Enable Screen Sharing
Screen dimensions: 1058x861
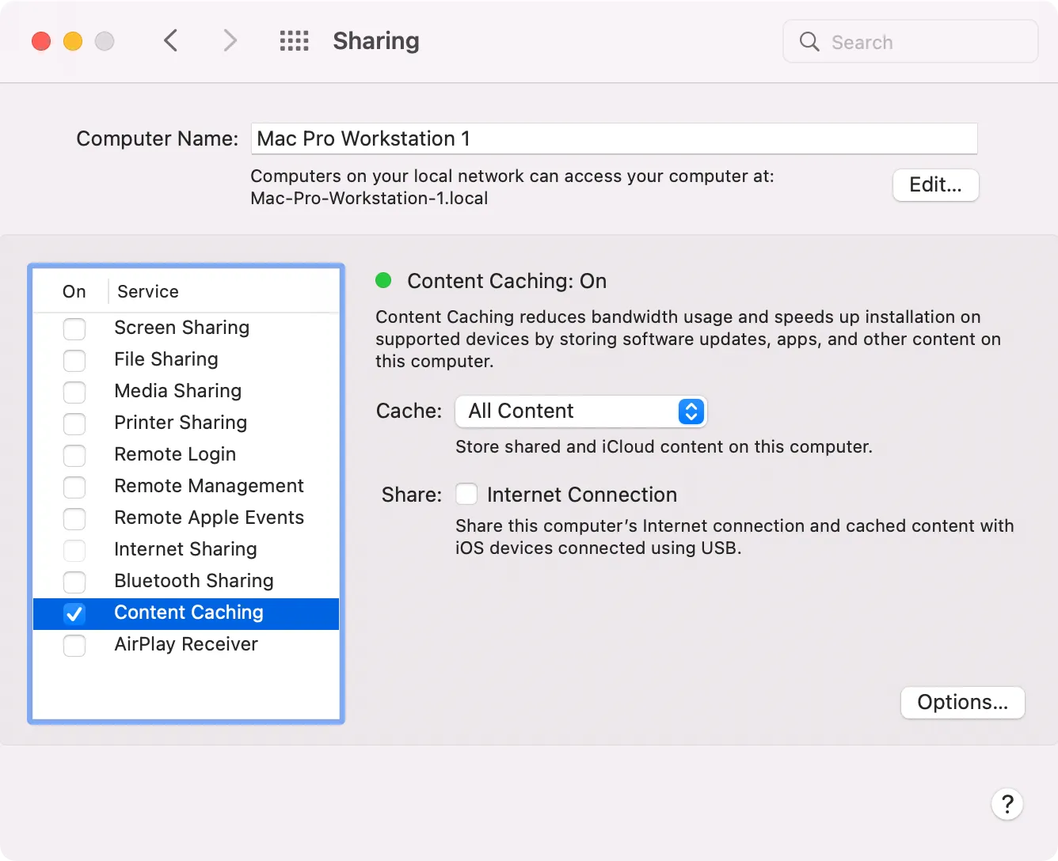(x=74, y=328)
